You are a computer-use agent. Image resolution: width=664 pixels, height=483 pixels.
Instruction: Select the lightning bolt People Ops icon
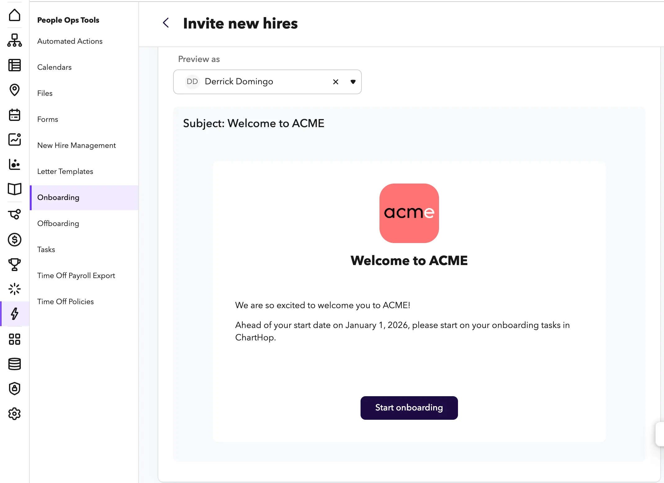15,314
